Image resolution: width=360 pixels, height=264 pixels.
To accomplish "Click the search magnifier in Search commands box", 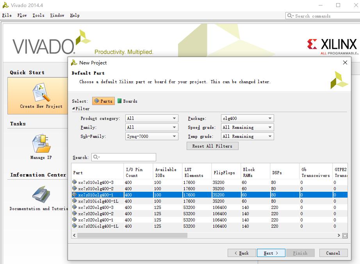I will 289,16.
